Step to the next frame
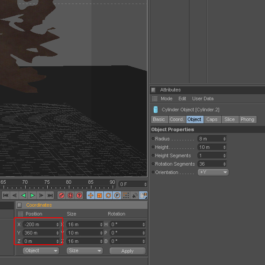 click(x=41, y=195)
